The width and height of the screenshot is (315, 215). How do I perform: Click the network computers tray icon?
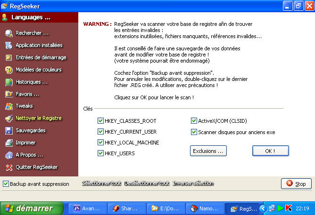(x=272, y=208)
